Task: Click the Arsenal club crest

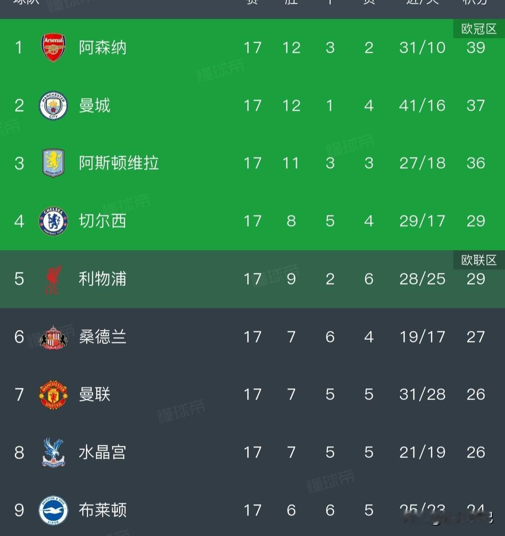Action: (x=53, y=48)
